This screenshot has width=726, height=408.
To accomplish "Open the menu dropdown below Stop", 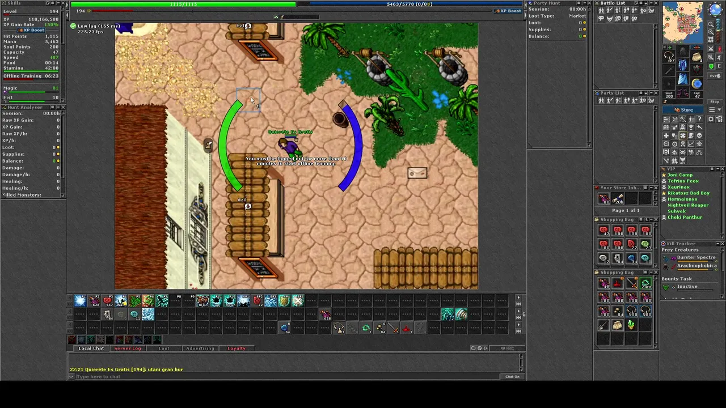I will tap(715, 110).
